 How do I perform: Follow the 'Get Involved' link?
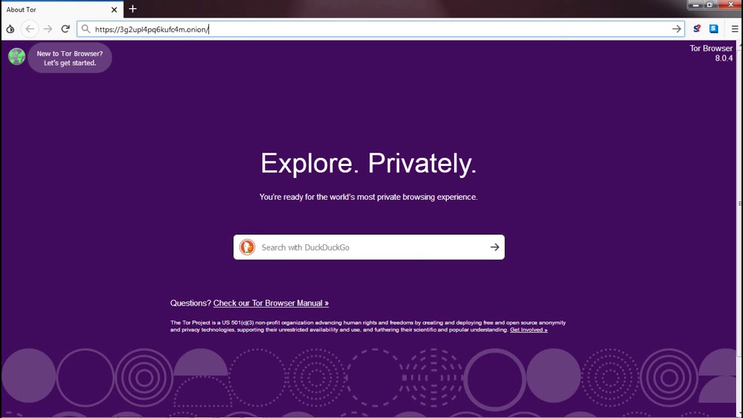click(529, 330)
